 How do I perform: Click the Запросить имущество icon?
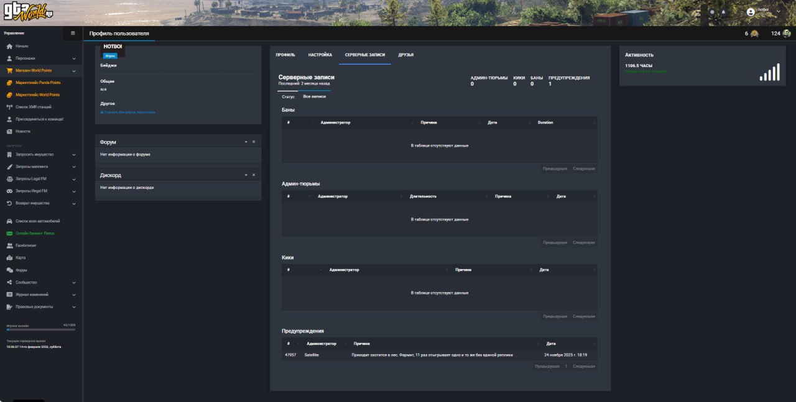click(9, 154)
